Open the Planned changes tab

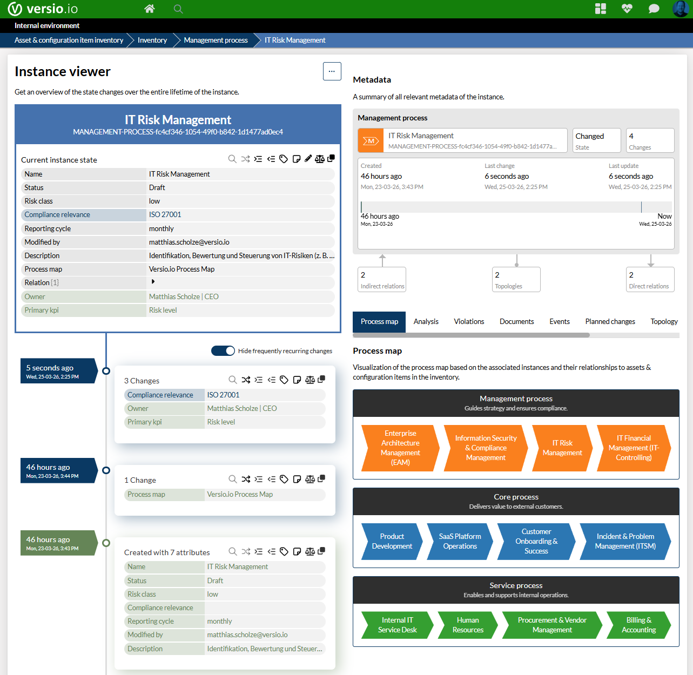pos(610,321)
